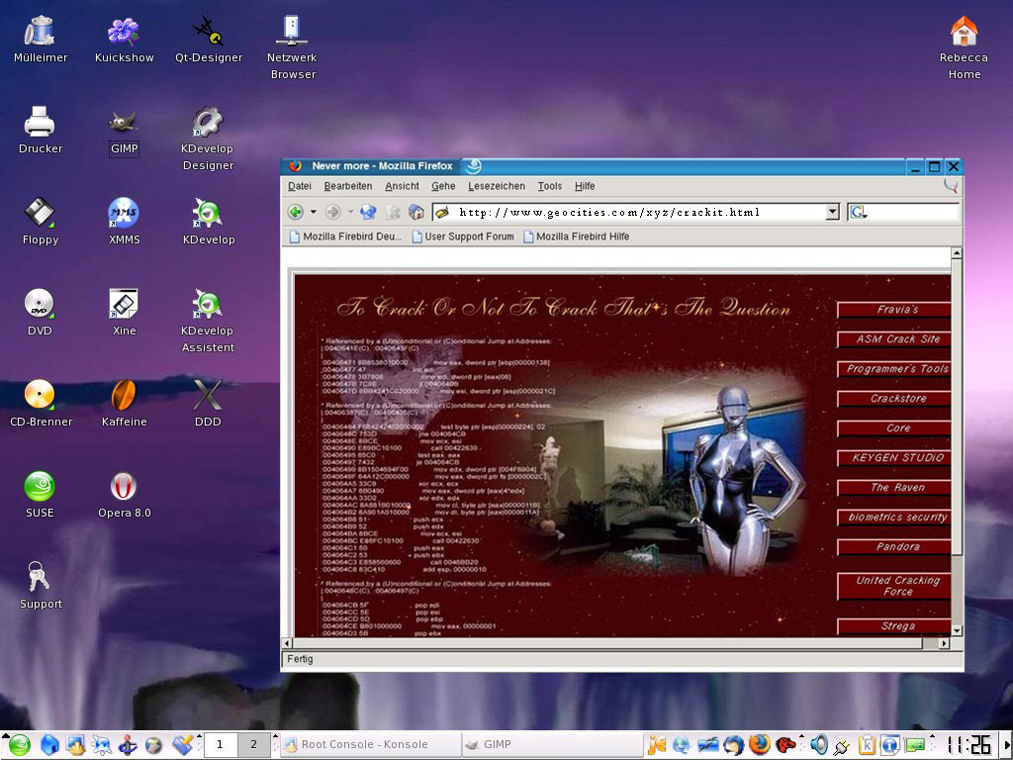Open the Lesezeichen menu
Viewport: 1013px width, 760px height.
tap(497, 186)
